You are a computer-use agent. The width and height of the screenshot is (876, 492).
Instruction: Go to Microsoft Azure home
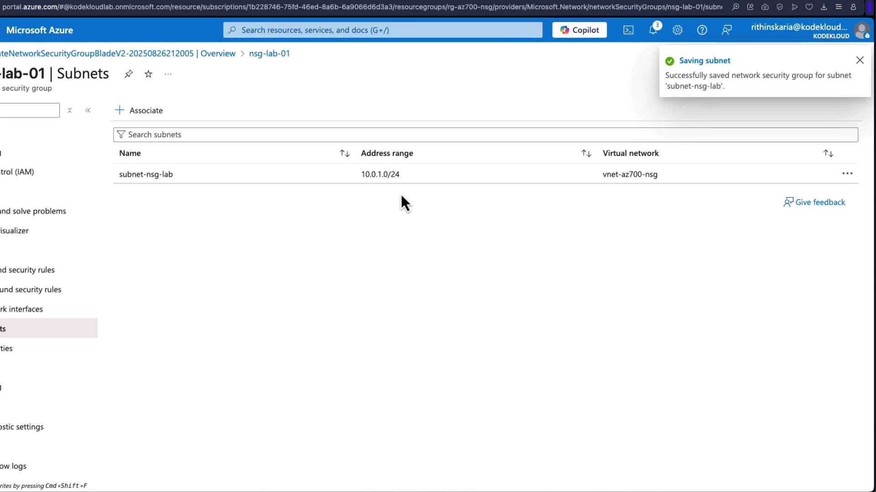tap(39, 30)
